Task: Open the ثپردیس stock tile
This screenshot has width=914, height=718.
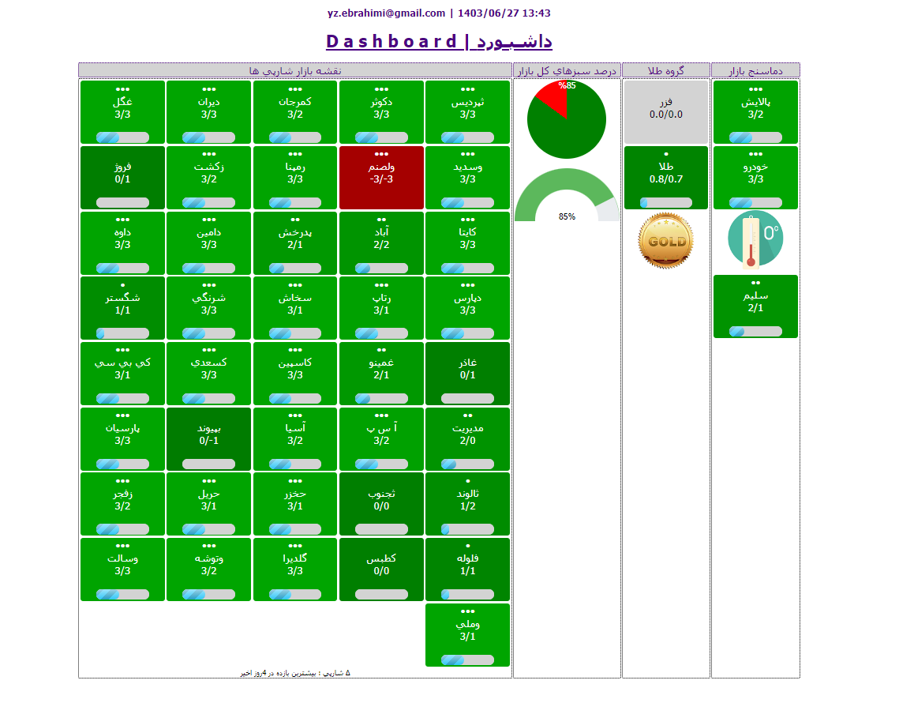Action: point(467,112)
